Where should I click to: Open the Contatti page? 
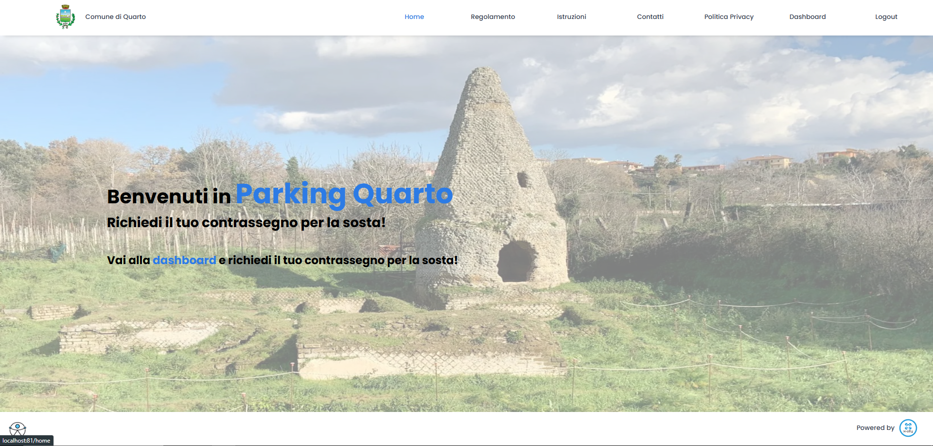coord(650,17)
